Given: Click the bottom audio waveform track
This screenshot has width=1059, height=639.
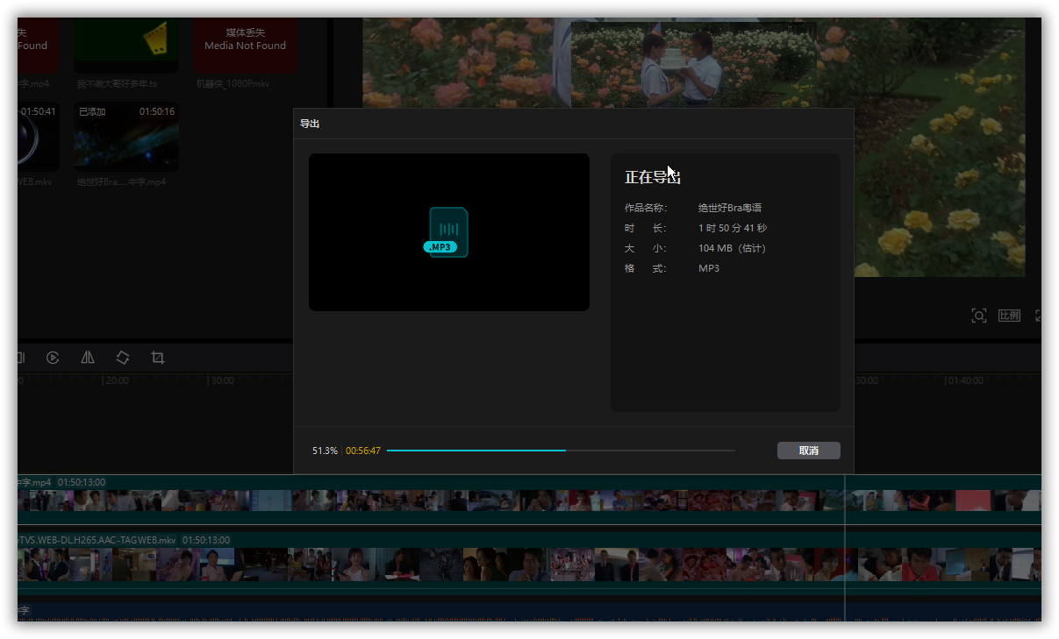Looking at the screenshot, I should click(x=439, y=611).
